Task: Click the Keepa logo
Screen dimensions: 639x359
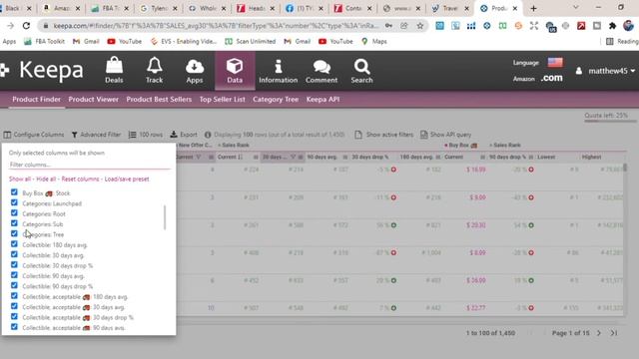Action: point(42,70)
